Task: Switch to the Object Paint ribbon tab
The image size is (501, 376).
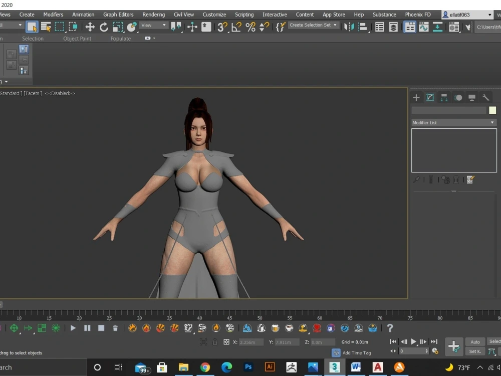Action: pyautogui.click(x=77, y=39)
